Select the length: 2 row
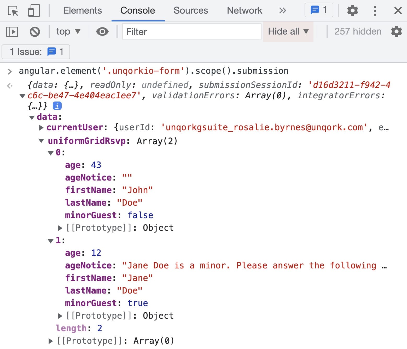This screenshot has height=349, width=407. pyautogui.click(x=79, y=328)
